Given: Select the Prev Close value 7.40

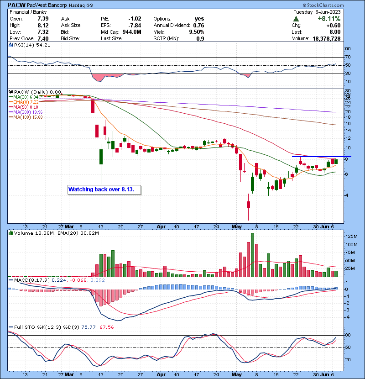Looking at the screenshot, I should [x=43, y=39].
